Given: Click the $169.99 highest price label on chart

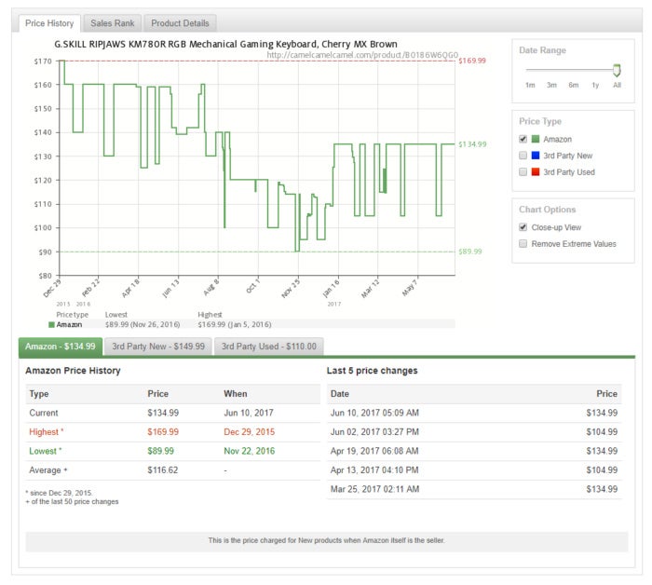Looking at the screenshot, I should pyautogui.click(x=472, y=61).
